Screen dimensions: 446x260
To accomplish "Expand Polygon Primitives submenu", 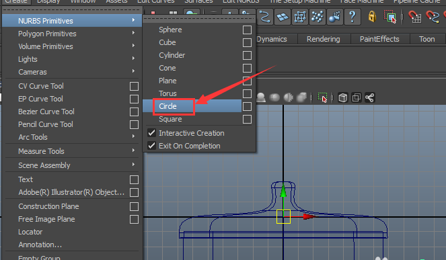I will pyautogui.click(x=72, y=34).
